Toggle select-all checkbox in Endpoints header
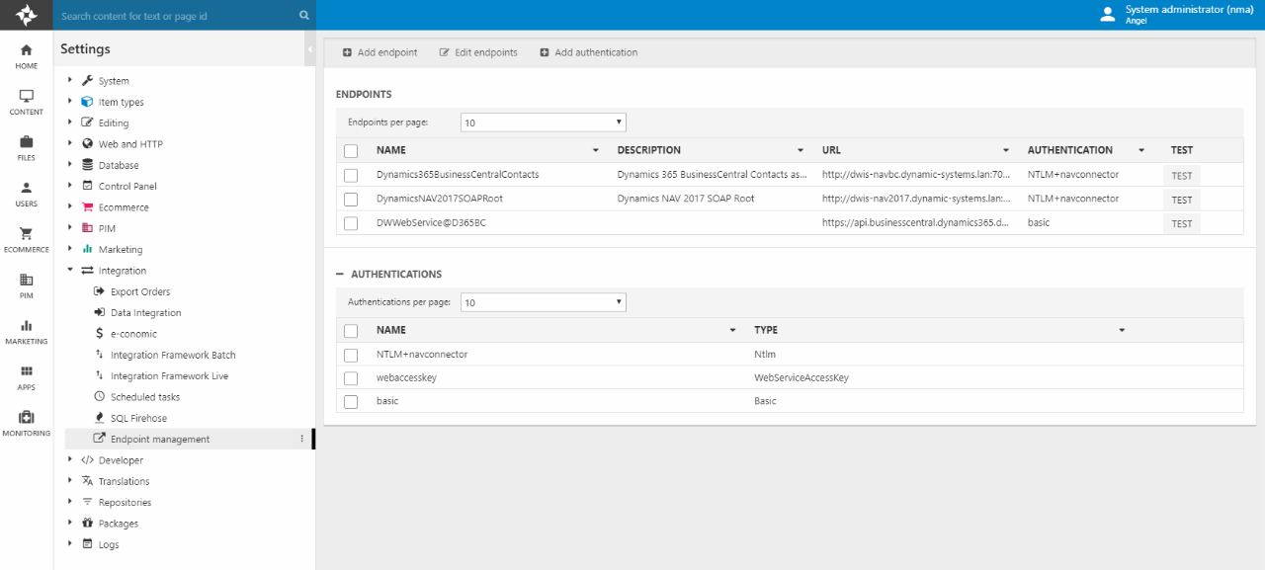The height and width of the screenshot is (570, 1265). [351, 151]
